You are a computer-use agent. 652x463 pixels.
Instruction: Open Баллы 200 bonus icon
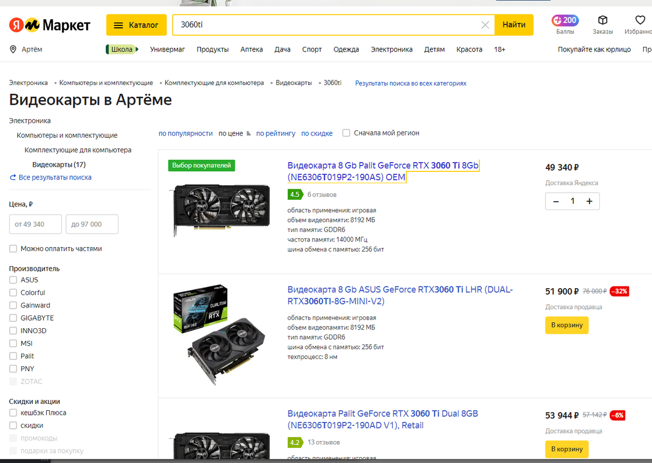[x=565, y=20]
